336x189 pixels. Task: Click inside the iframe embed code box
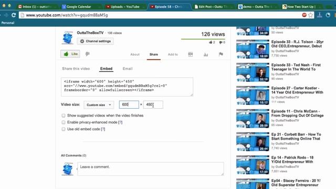(127, 87)
